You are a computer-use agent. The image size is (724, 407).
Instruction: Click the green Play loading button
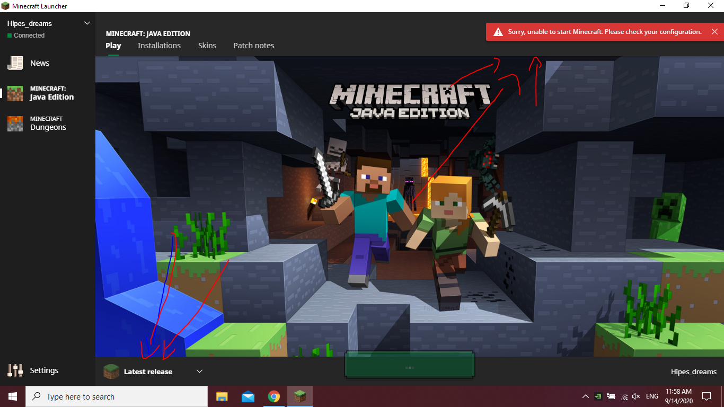[410, 365]
